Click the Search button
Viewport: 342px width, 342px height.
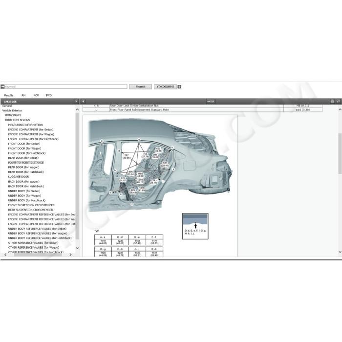pyautogui.click(x=141, y=86)
